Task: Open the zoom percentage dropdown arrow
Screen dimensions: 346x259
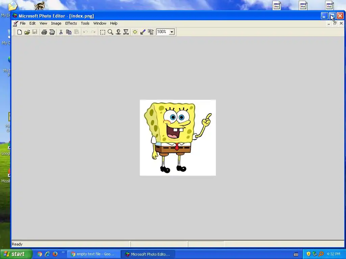Action: pos(172,32)
